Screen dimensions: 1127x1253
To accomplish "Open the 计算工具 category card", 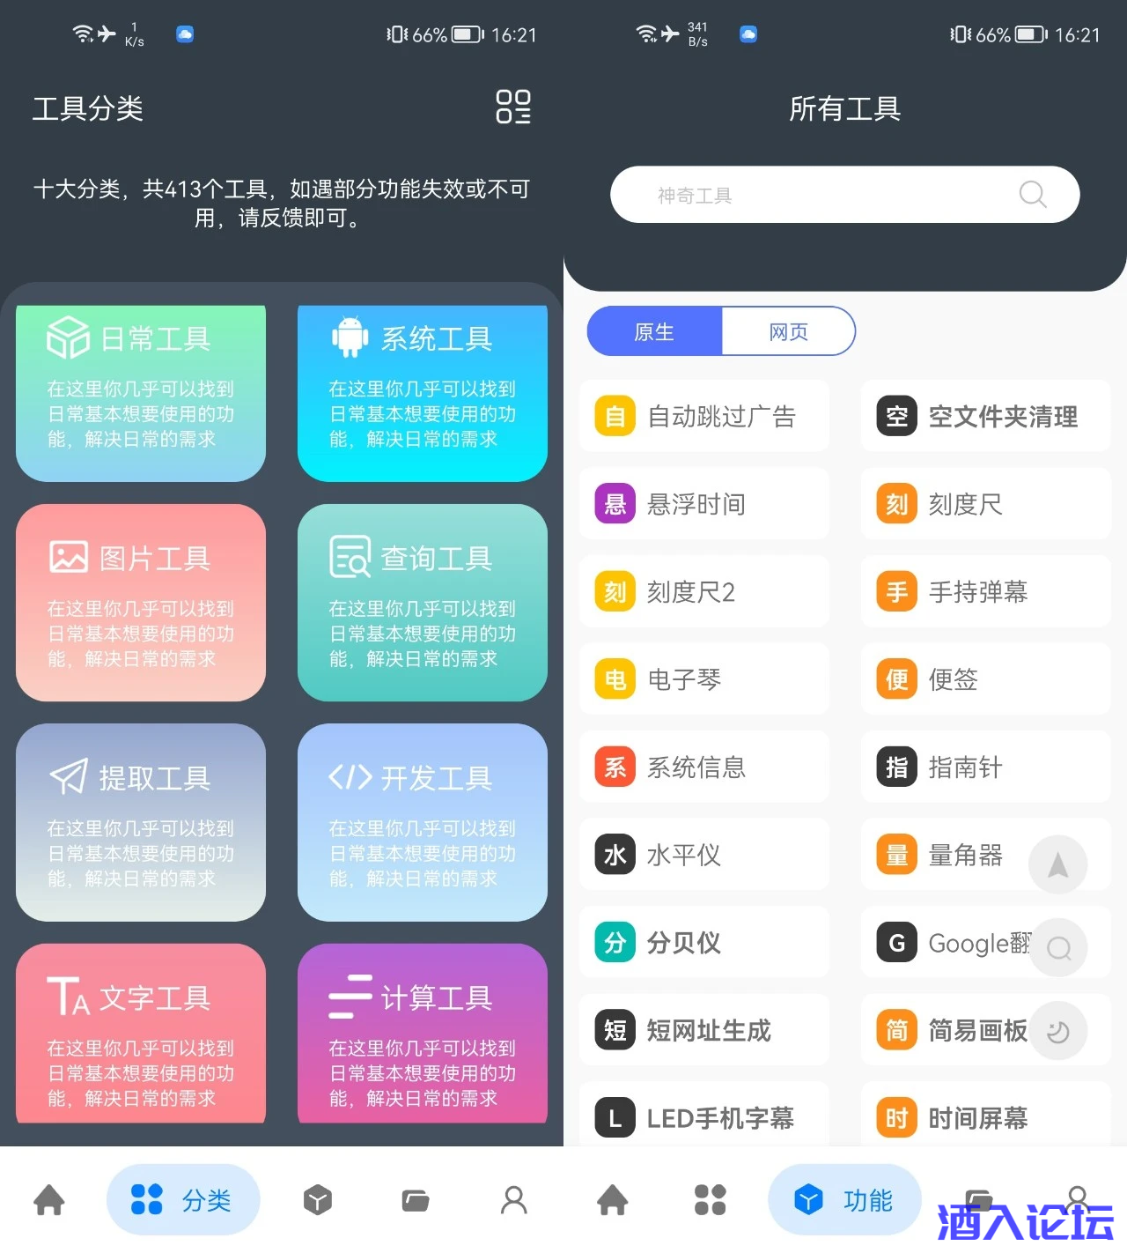I will pyautogui.click(x=423, y=1034).
